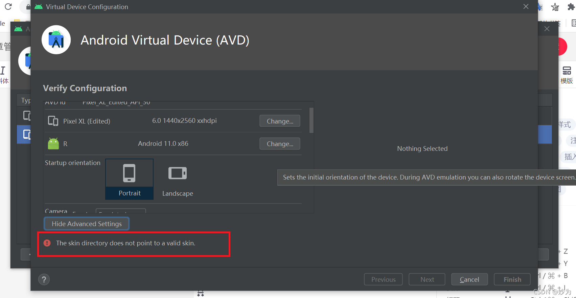
Task: Click the Pixel XL device icon
Action: pyautogui.click(x=53, y=121)
